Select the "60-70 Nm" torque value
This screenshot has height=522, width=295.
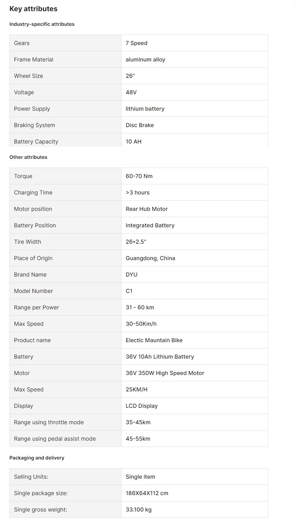coord(139,176)
